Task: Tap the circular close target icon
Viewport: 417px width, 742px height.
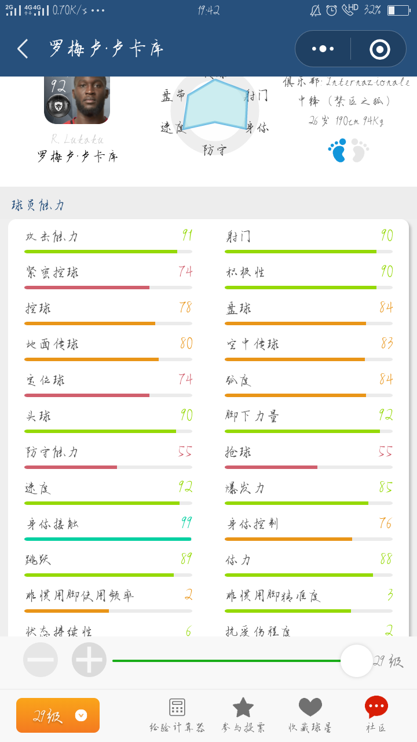Action: click(x=380, y=49)
